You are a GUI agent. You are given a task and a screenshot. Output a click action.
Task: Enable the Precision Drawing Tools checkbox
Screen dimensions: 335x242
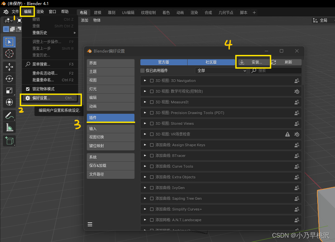click(152, 113)
